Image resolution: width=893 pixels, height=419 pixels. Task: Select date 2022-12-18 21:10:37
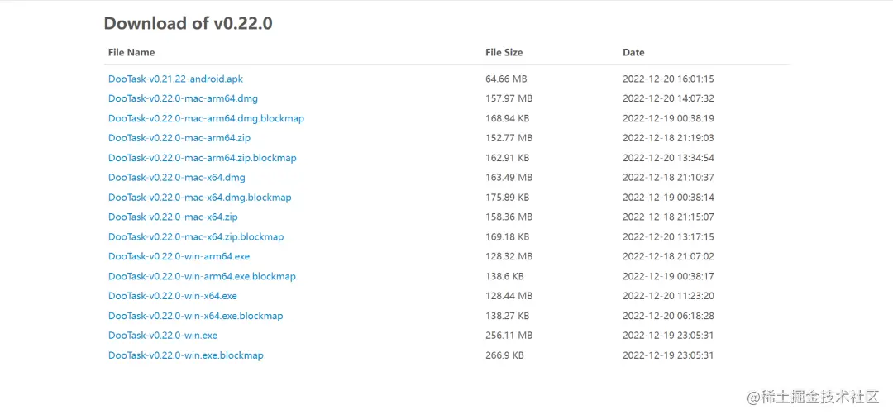[x=668, y=178]
